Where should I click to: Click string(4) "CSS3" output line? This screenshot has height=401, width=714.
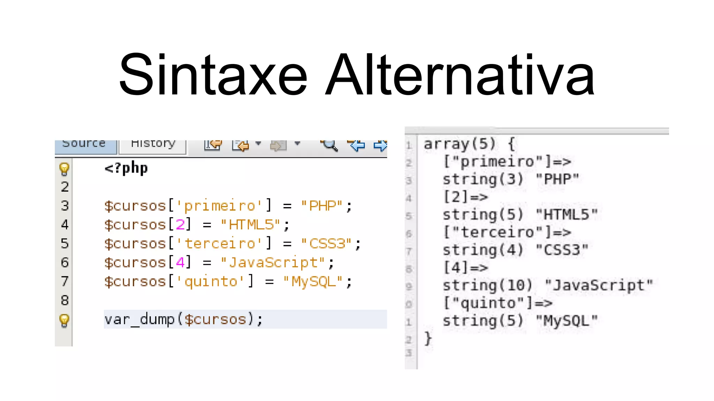click(x=516, y=250)
